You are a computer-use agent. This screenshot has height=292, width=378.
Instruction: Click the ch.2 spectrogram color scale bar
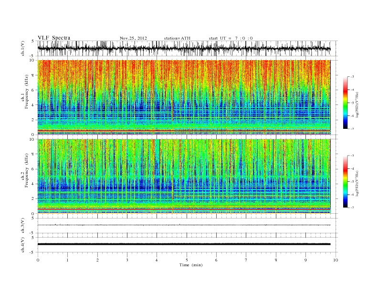point(345,181)
